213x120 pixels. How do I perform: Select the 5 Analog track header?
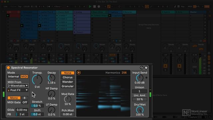[82, 12]
